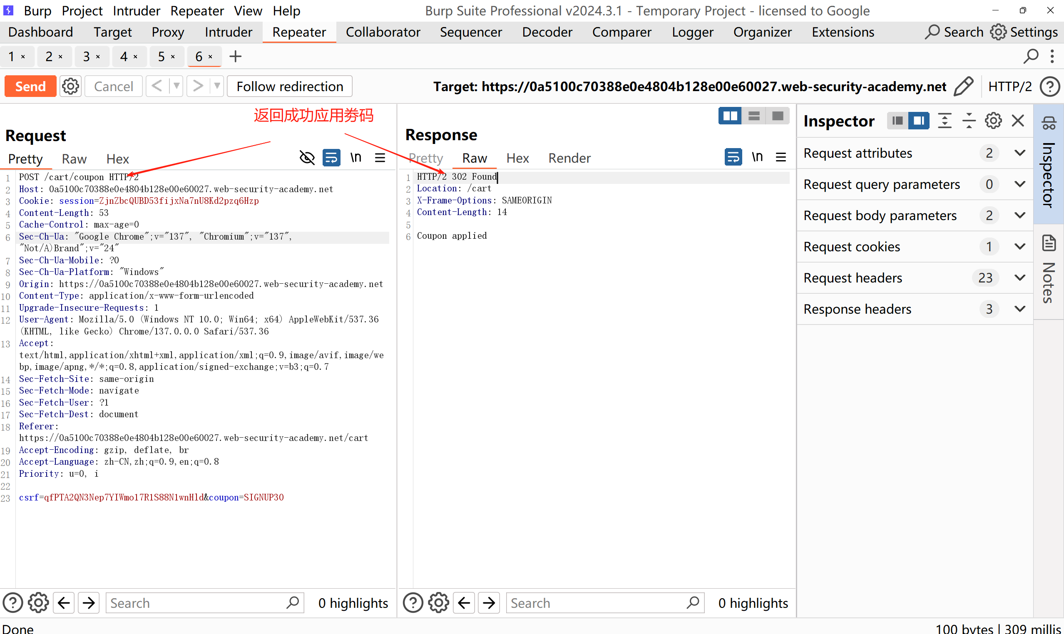Click the Inspector expand all sections icon
The height and width of the screenshot is (634, 1064).
pyautogui.click(x=944, y=121)
